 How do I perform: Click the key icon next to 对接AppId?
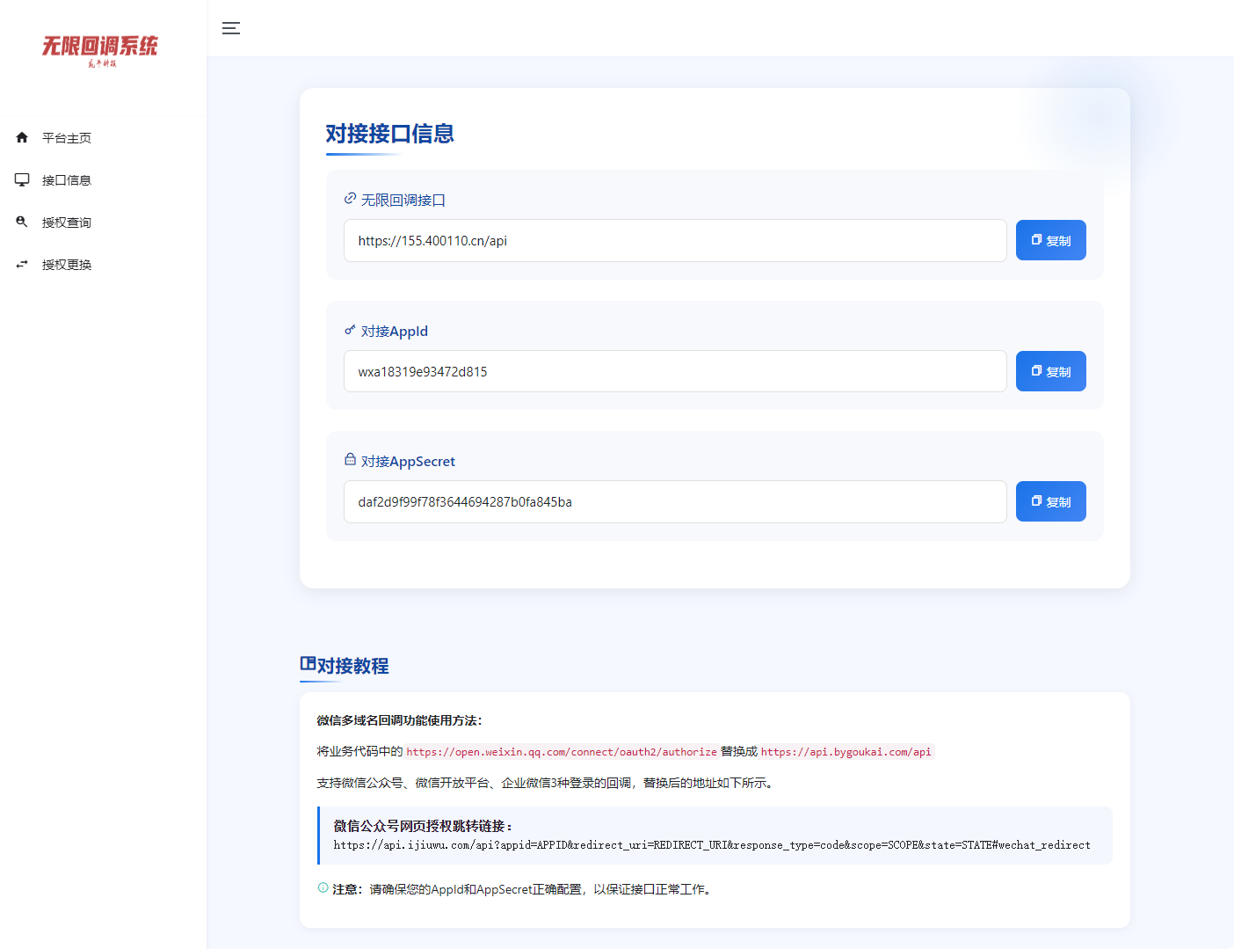[x=350, y=329]
